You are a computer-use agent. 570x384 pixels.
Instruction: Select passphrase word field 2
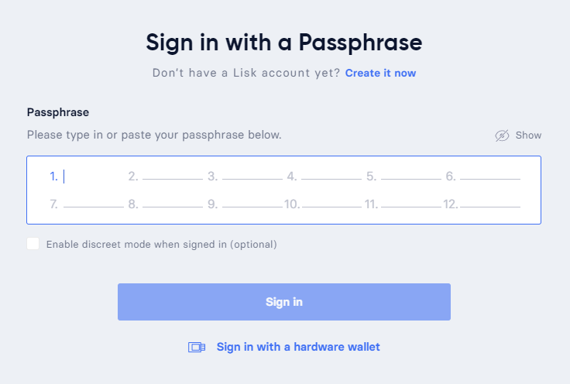pyautogui.click(x=173, y=177)
